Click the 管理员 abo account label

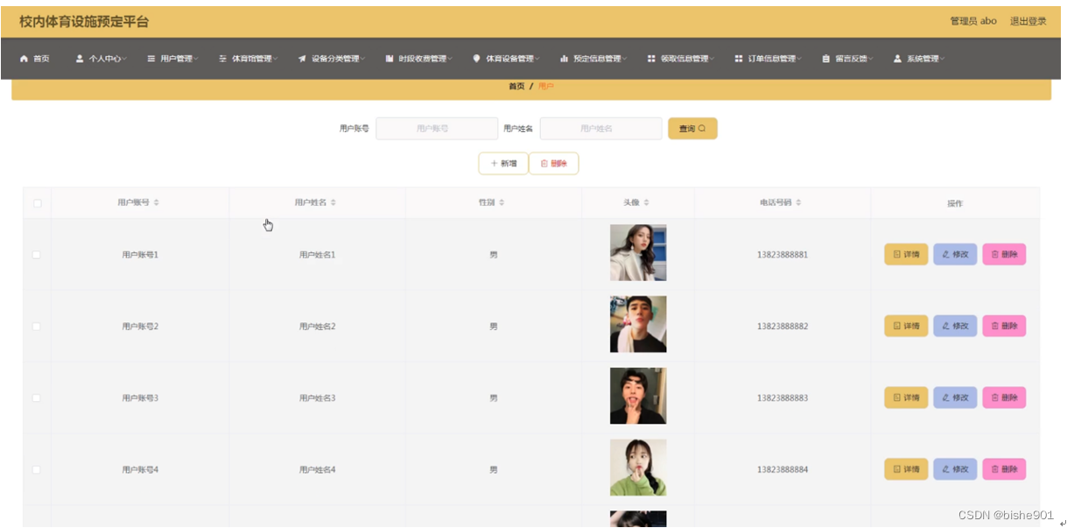(973, 21)
